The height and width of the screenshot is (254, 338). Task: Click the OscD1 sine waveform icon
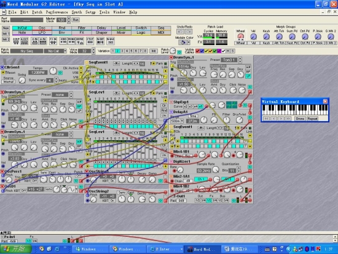point(71,189)
